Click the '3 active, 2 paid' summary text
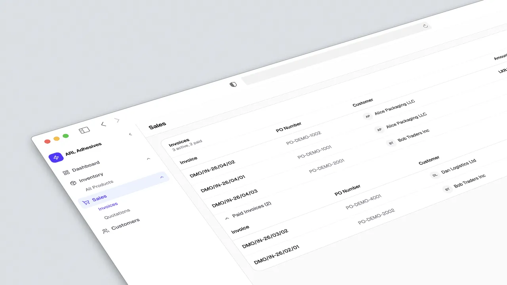This screenshot has height=285, width=507. [x=187, y=146]
